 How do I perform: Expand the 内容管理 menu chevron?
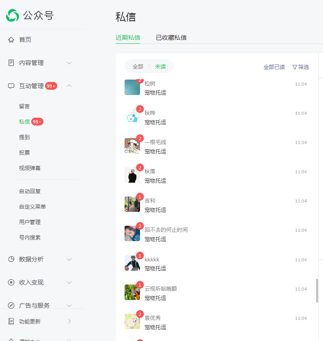(69, 63)
